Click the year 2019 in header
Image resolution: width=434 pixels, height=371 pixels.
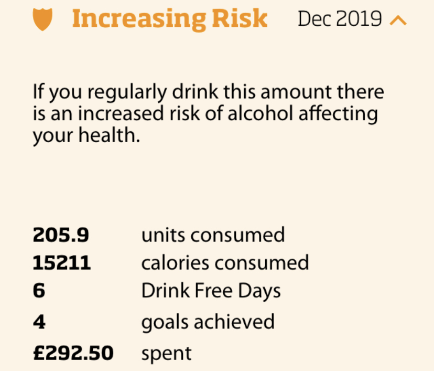pos(360,19)
